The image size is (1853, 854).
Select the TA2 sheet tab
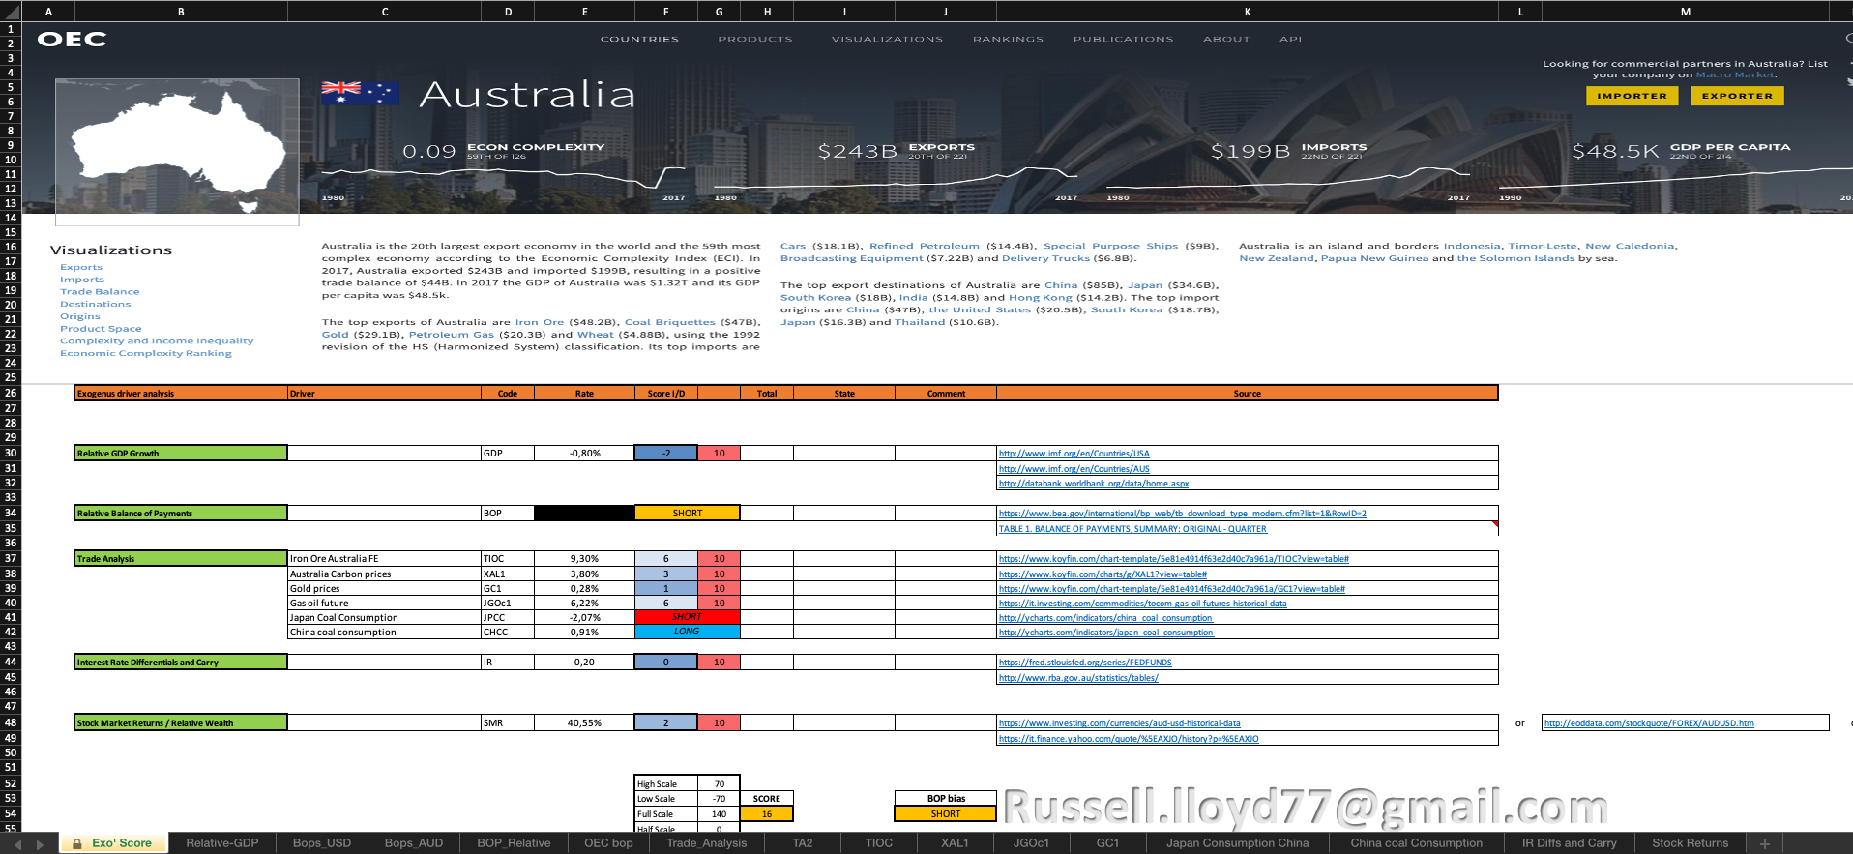pos(803,843)
